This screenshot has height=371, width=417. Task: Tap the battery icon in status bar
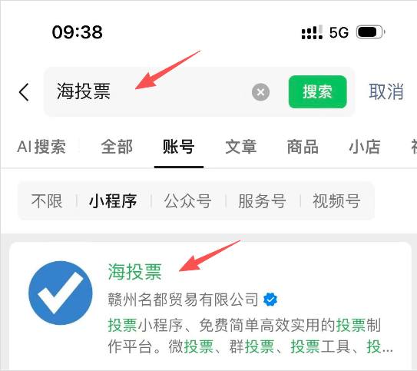pyautogui.click(x=371, y=32)
